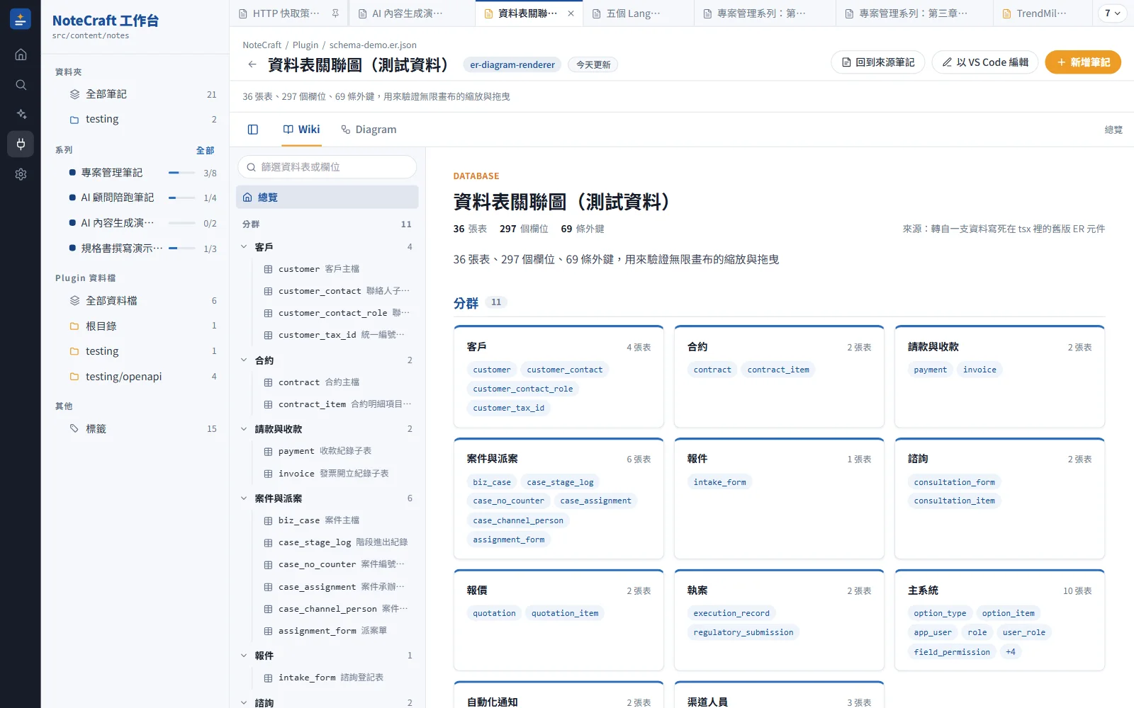Open the tab overflow dropdown showing 7

point(1112,13)
